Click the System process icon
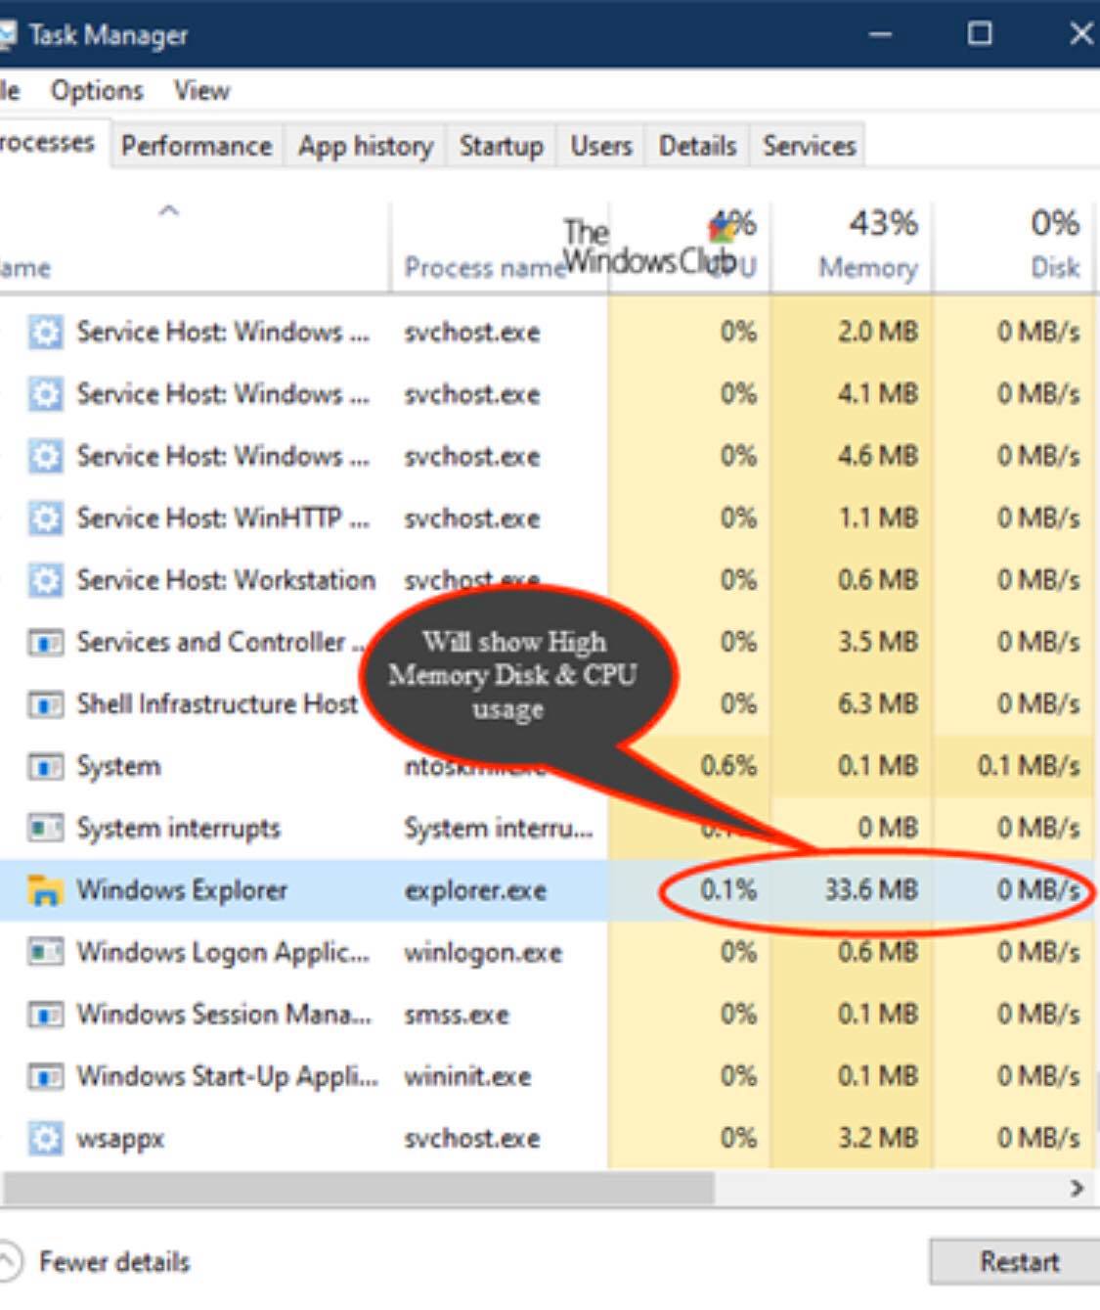This screenshot has width=1100, height=1310. pos(45,766)
